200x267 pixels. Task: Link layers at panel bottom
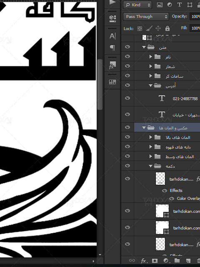coord(132,260)
